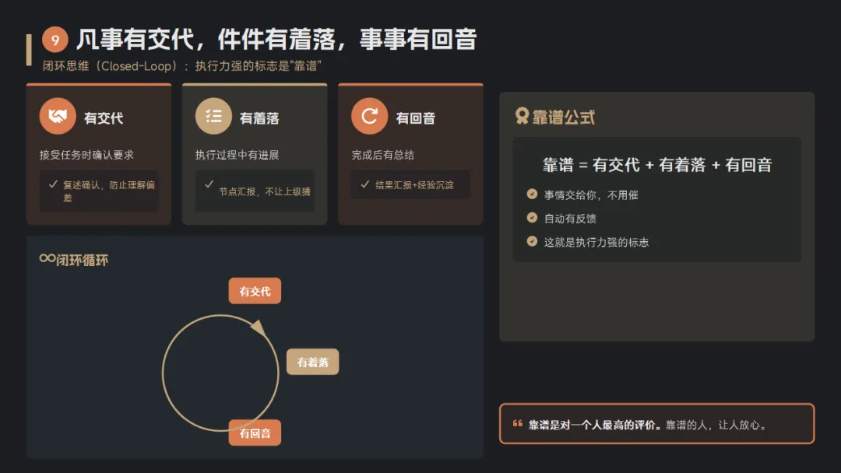Screen dimensions: 841x473
Task: Click the formula text 靠谱 = 有交代 + 有着落 + 有回音
Action: click(x=657, y=165)
